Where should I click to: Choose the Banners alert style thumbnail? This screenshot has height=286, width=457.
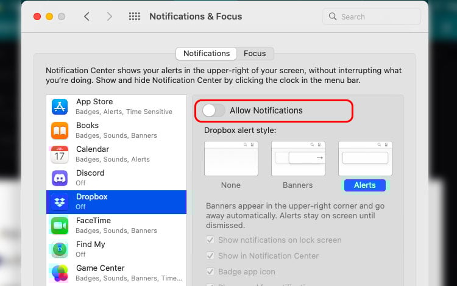pyautogui.click(x=298, y=159)
